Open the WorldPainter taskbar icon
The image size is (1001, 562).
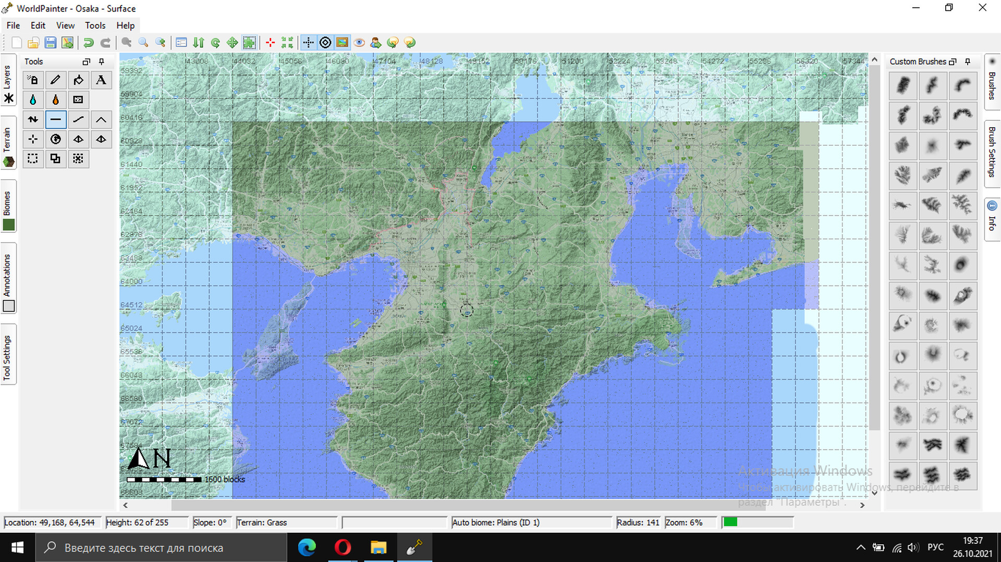click(414, 547)
